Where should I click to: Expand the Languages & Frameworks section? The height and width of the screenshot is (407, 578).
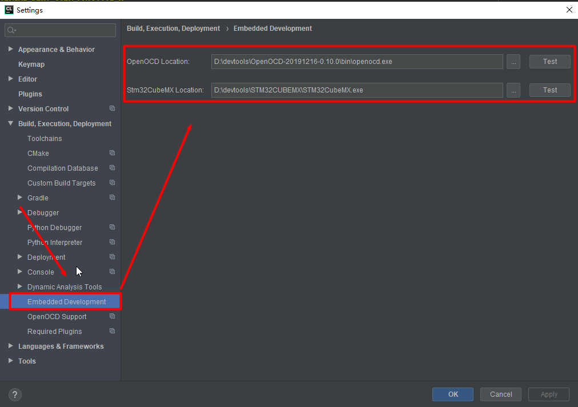[11, 346]
